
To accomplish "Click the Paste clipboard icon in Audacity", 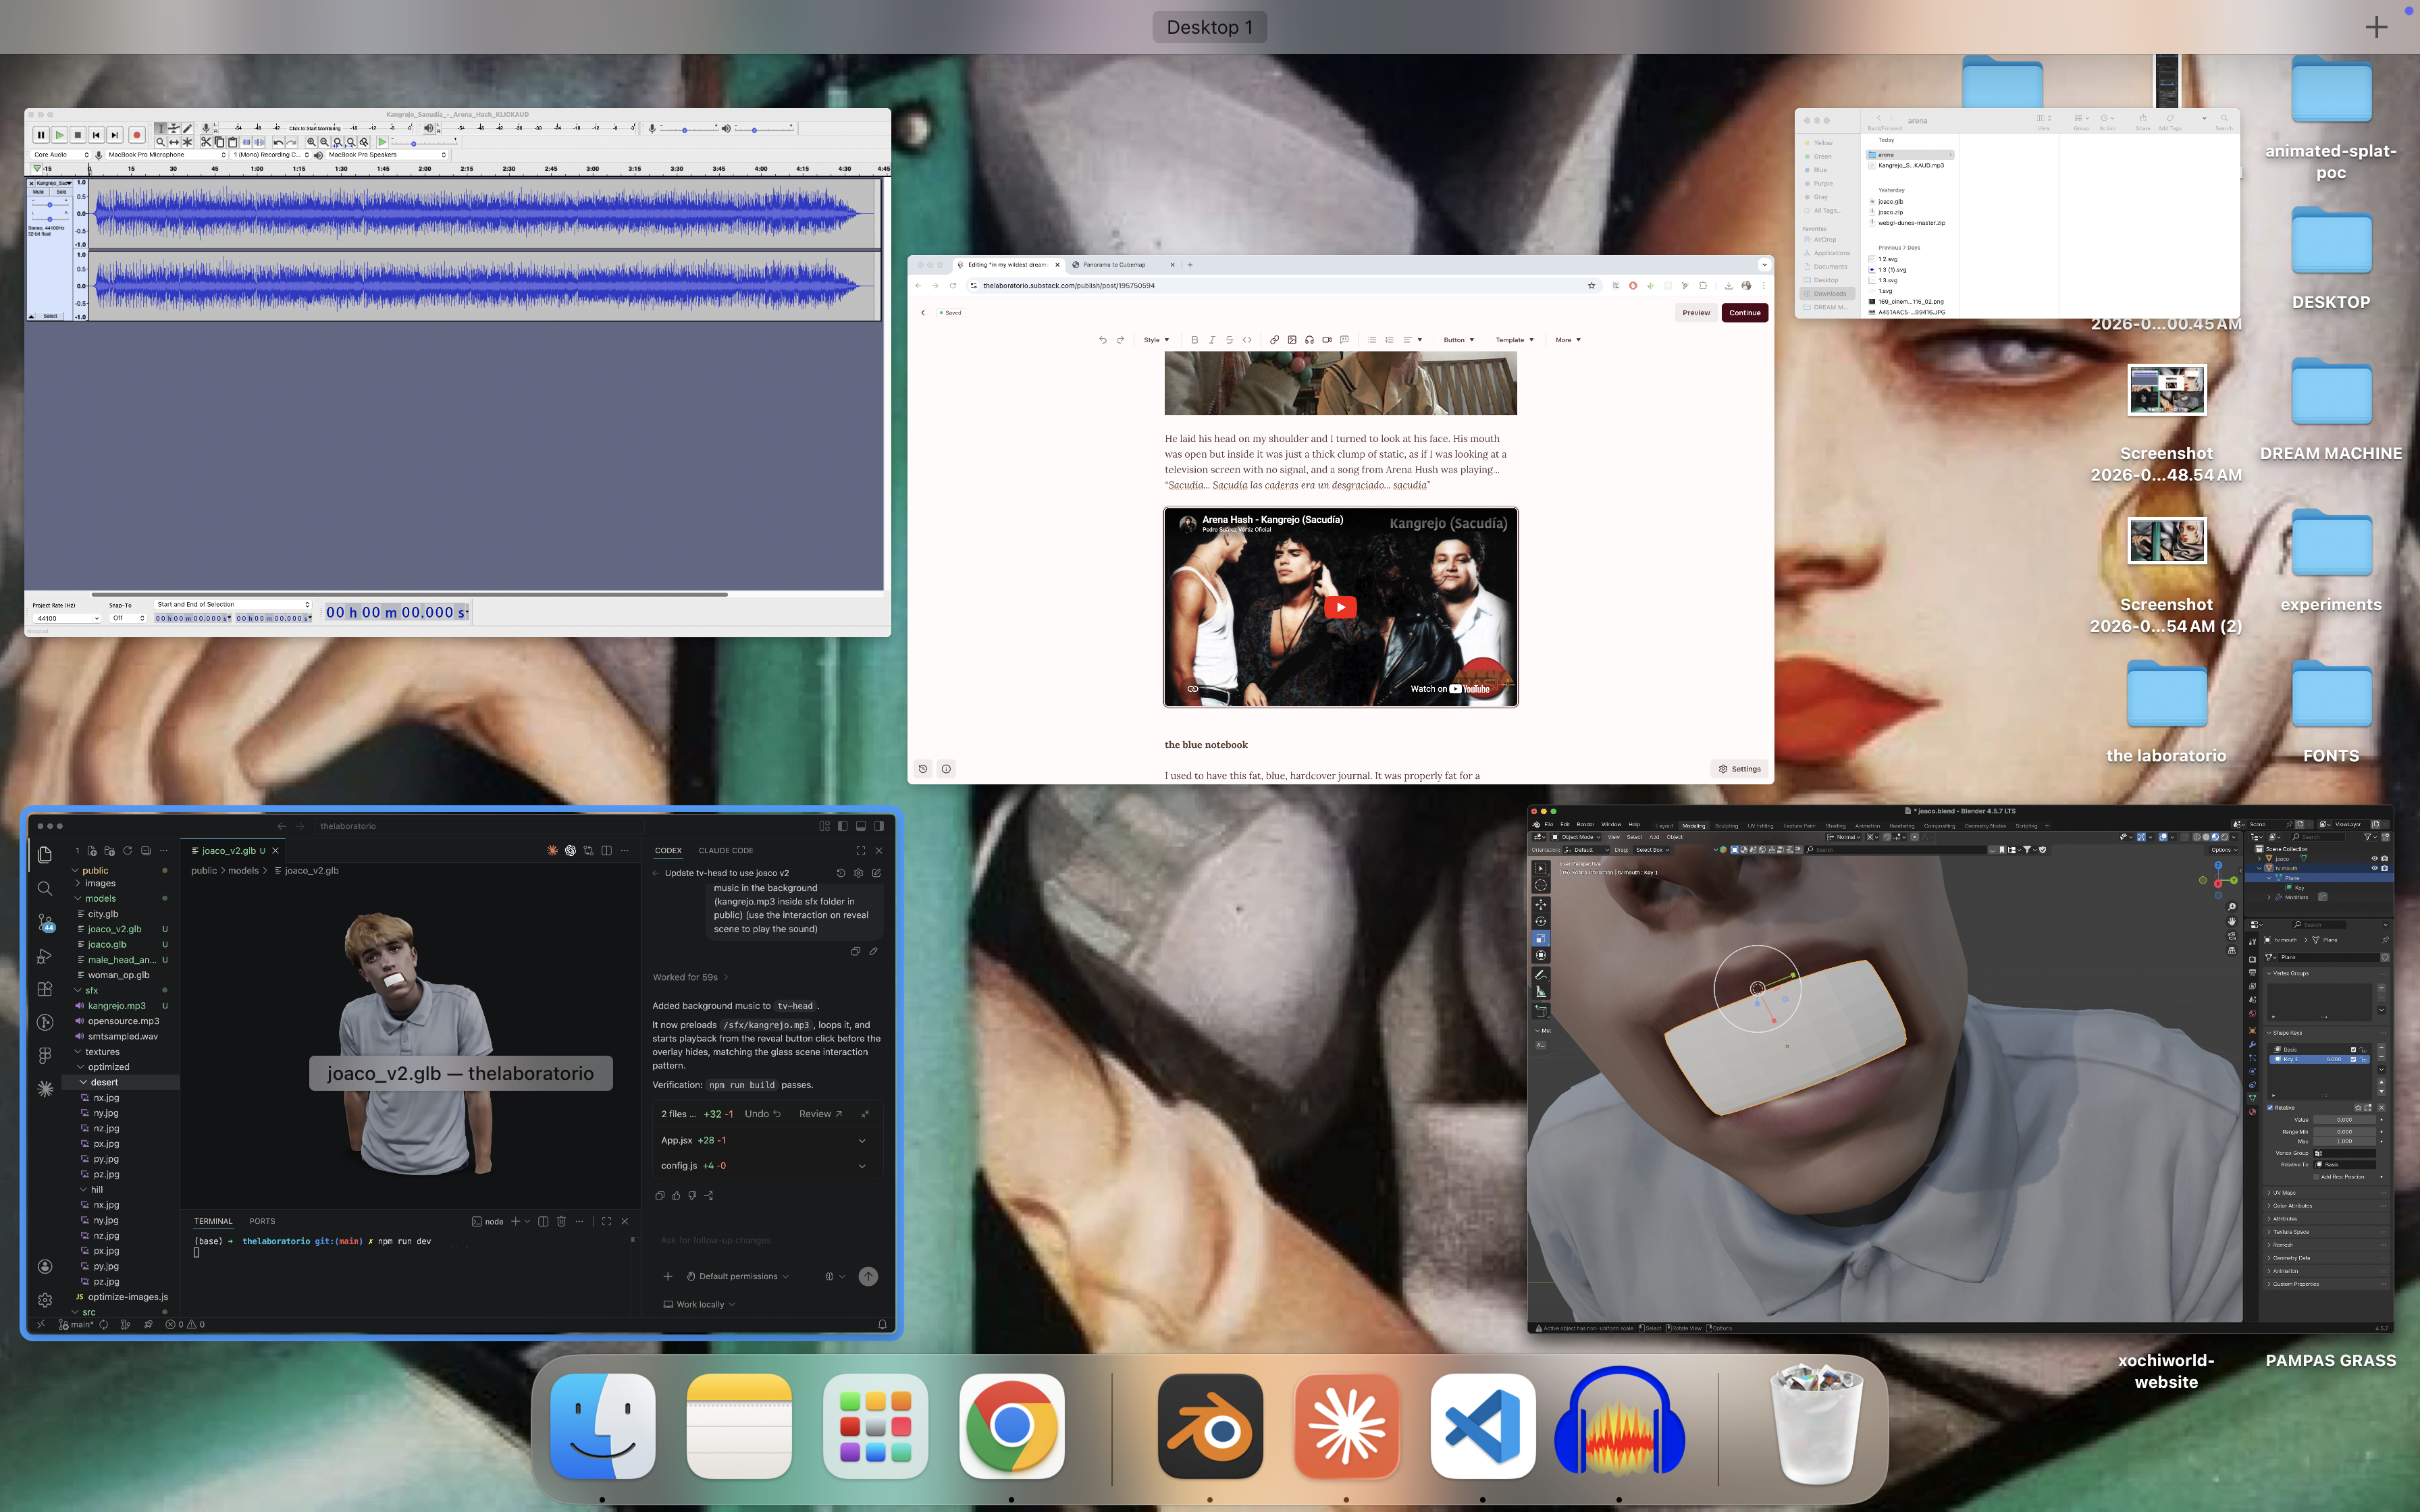I will 232,142.
